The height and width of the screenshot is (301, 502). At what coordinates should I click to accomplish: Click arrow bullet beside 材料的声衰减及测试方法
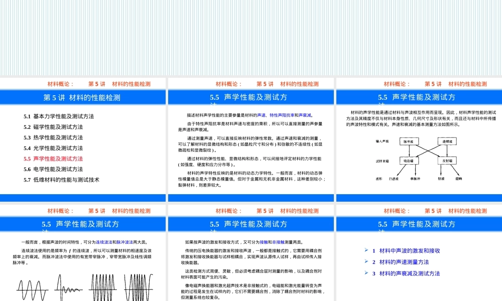click(x=366, y=273)
